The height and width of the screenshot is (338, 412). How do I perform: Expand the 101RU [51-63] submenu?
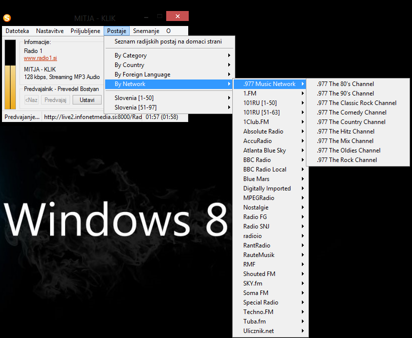pos(270,112)
